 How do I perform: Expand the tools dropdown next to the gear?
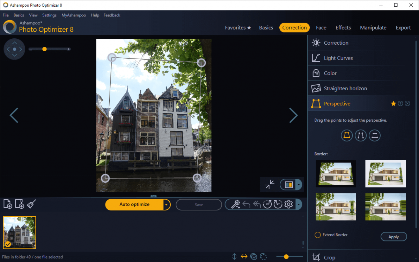click(x=299, y=204)
